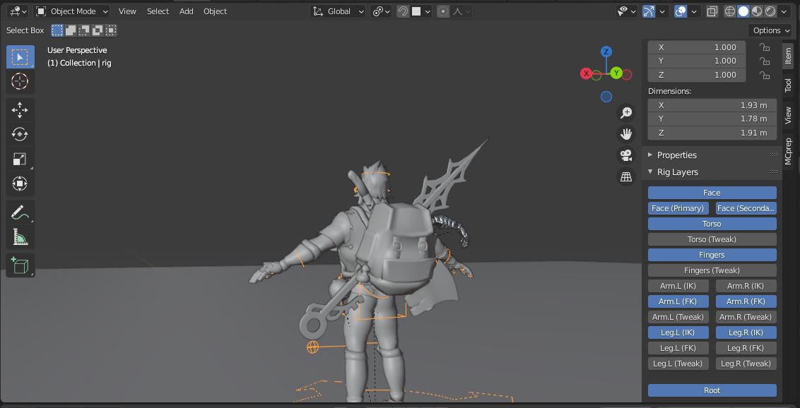
Task: Toggle the Torso (Tweak) rig layer
Action: [712, 239]
